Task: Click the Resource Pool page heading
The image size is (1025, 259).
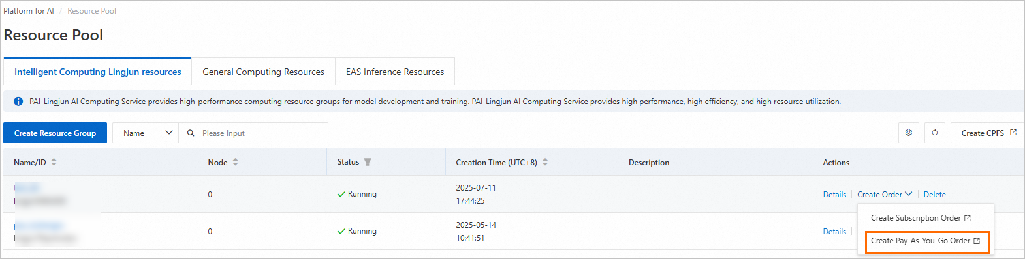Action: 54,35
